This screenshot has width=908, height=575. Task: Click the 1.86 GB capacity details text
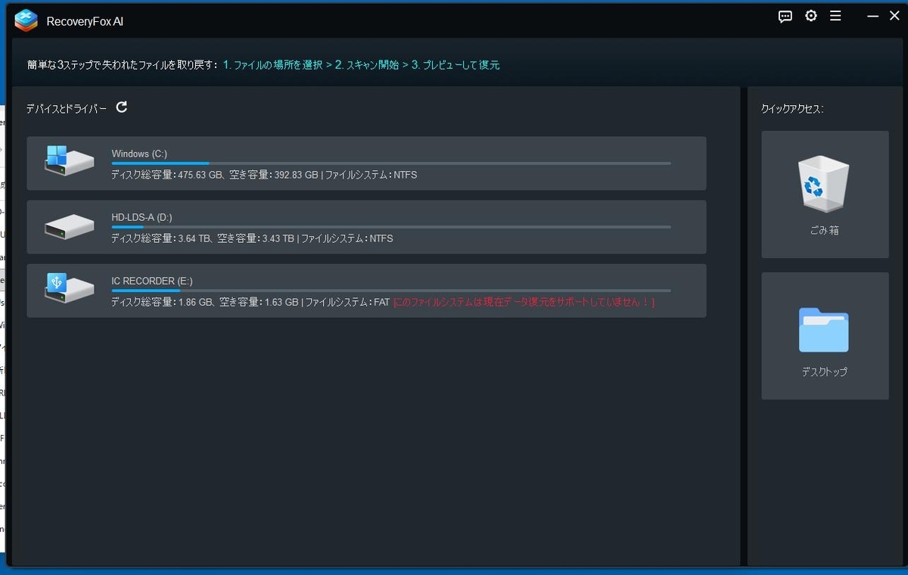click(x=250, y=302)
